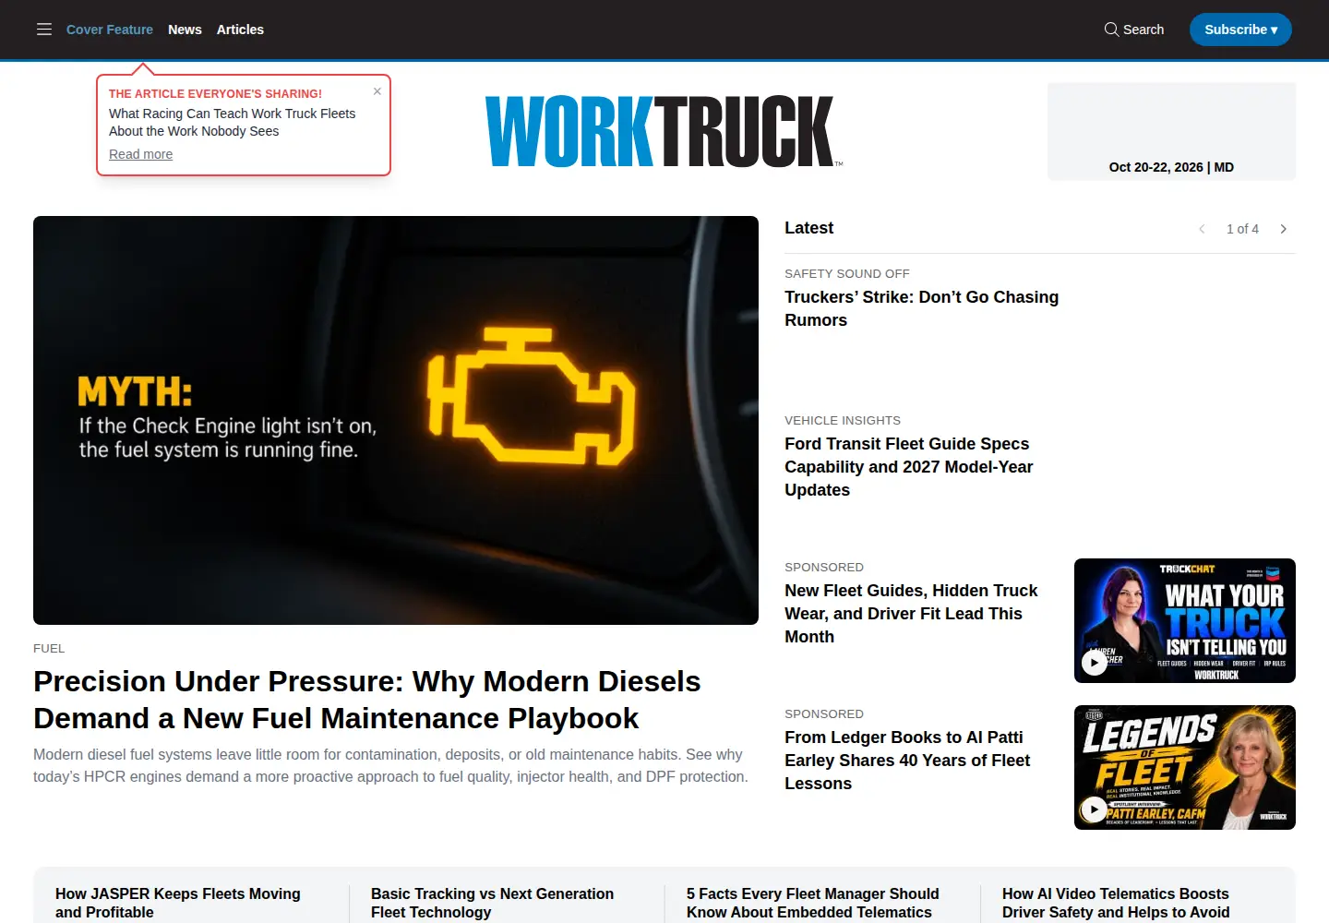Open Basic Tracking vs Next Generation link
Screen dimensions: 1329x923
tap(492, 903)
